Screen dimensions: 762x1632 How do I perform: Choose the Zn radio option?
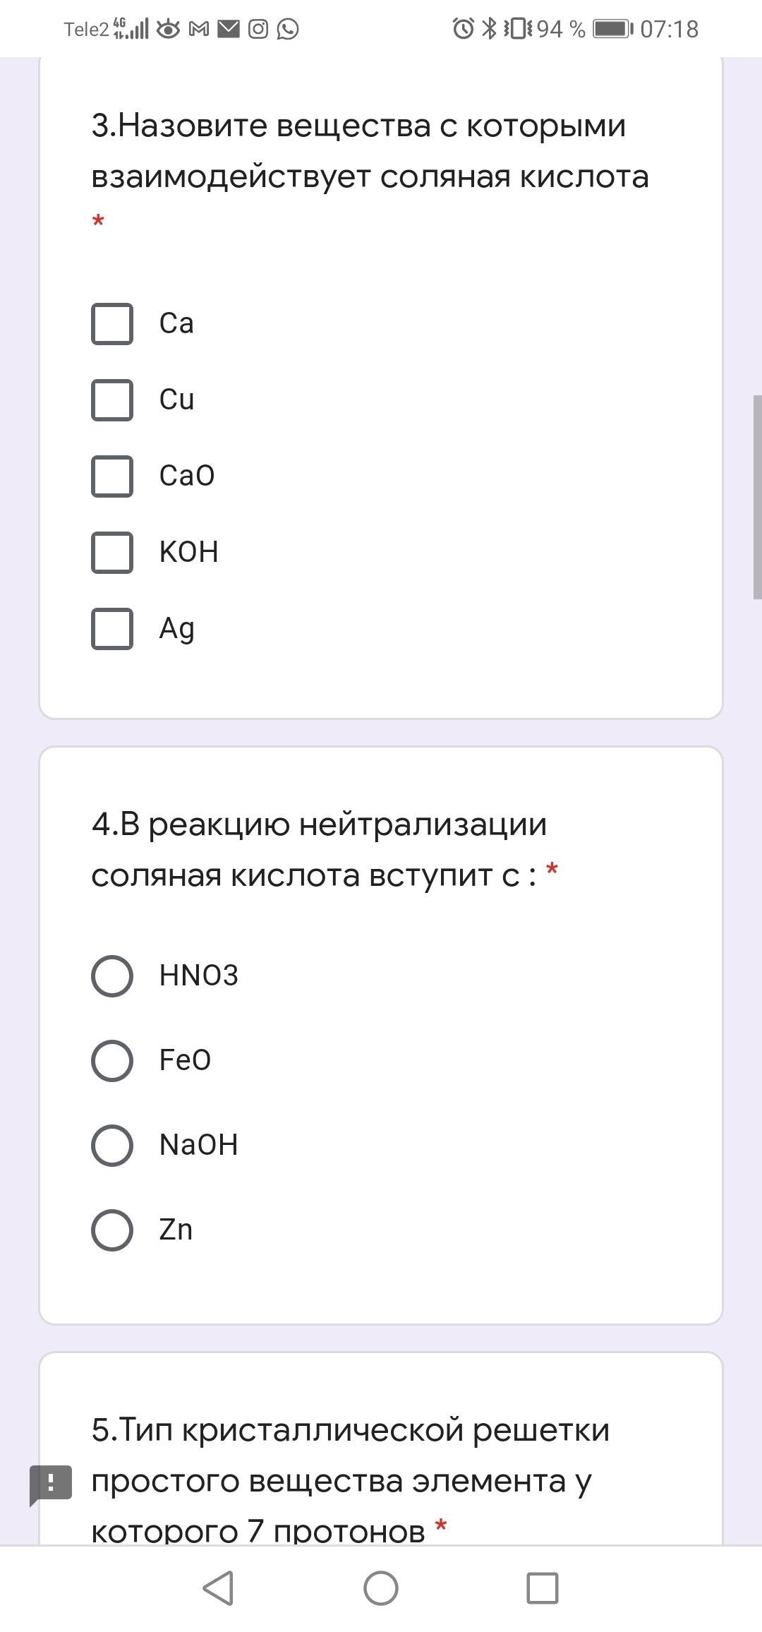click(x=112, y=1230)
